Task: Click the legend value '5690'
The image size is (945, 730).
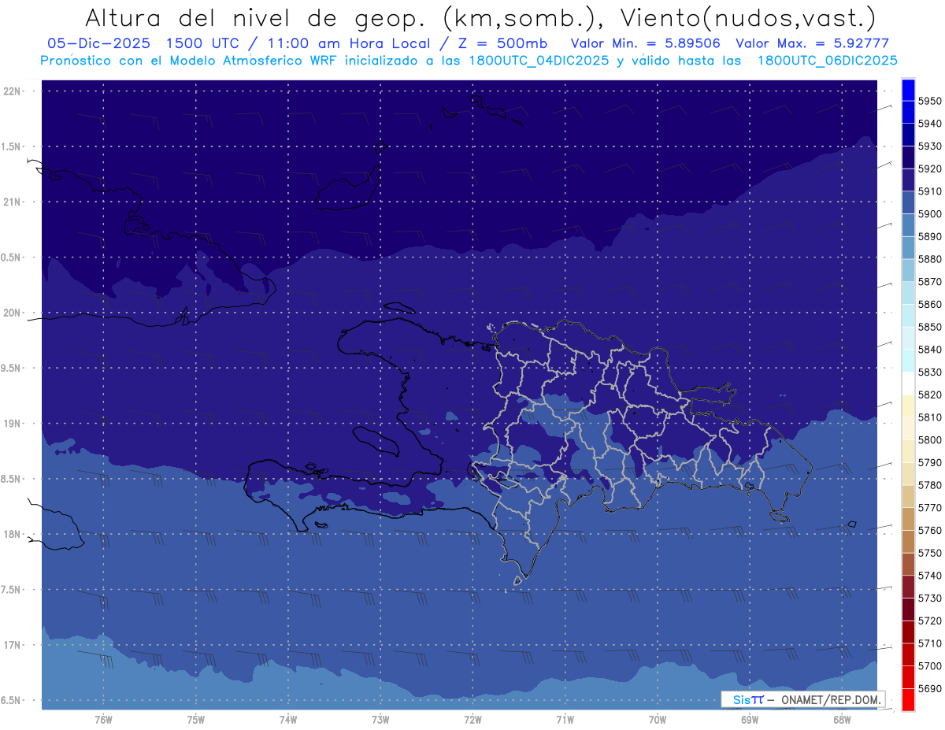Action: [x=930, y=688]
